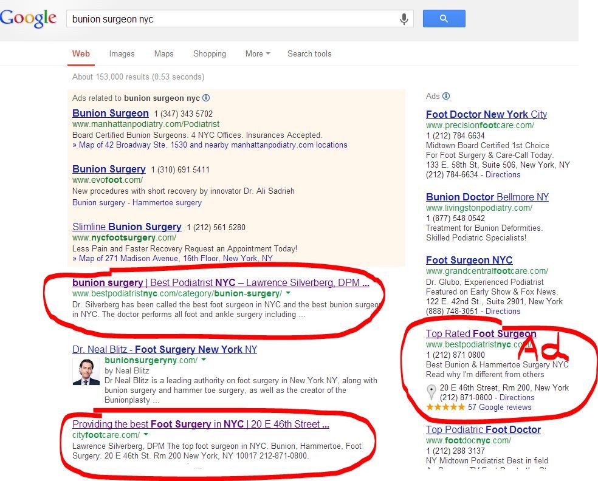Open the 'Slimline Bunion Surgery' ad link
This screenshot has width=598, height=481.
point(126,227)
